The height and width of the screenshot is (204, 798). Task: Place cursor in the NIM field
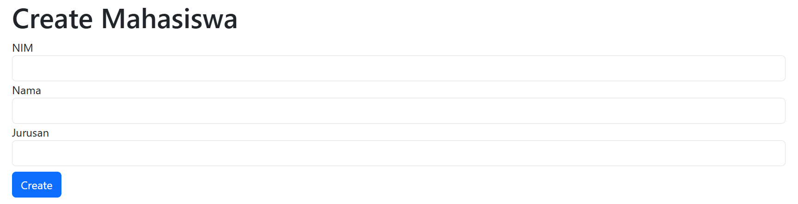click(x=398, y=68)
